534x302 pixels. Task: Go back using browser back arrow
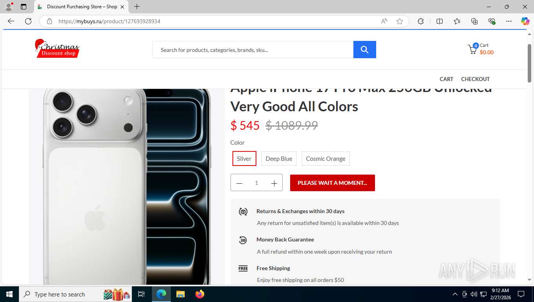pos(11,21)
